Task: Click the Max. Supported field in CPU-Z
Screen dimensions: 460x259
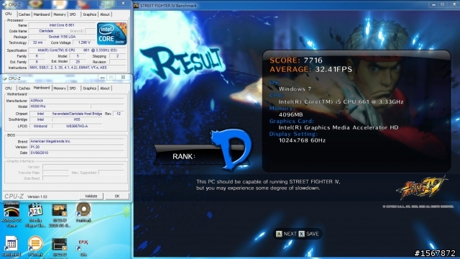Action: [111, 173]
